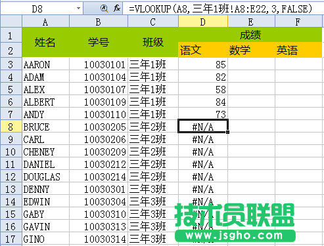
Task: Click student number 10030101
Action: point(99,64)
